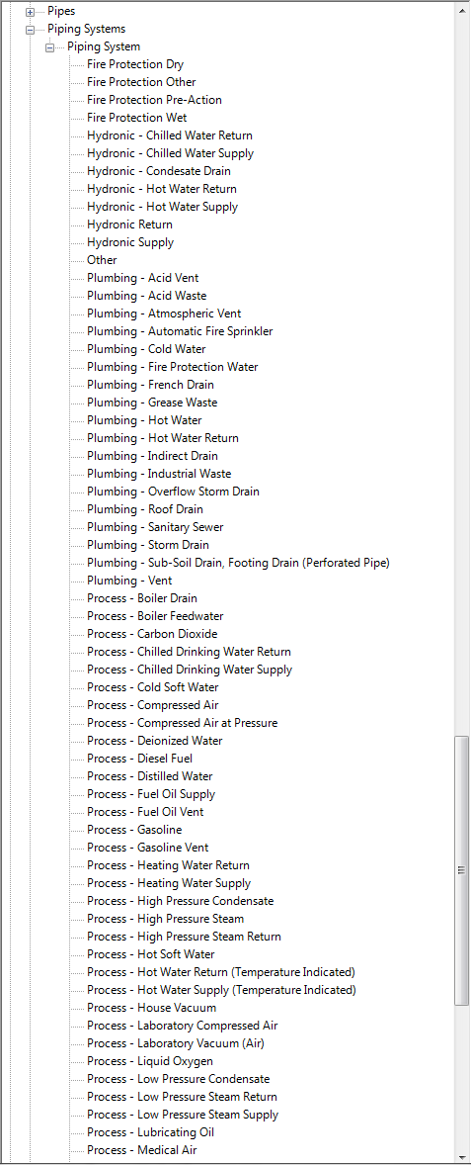This screenshot has width=471, height=1165.
Task: Select Fire Protection Dry system
Action: [135, 64]
